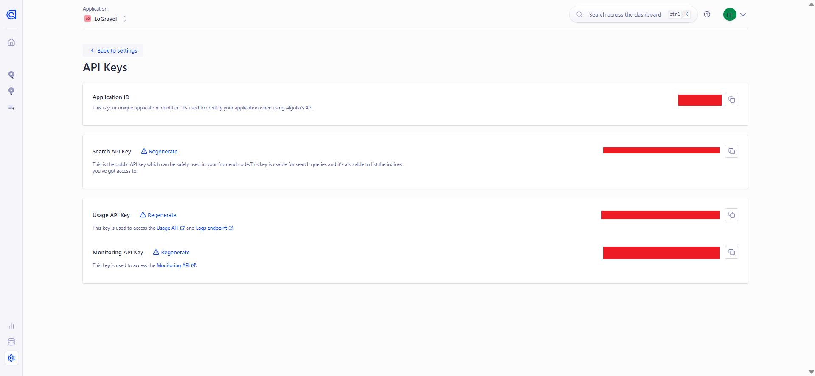Click the ctrl K shortcut hint
The height and width of the screenshot is (376, 815).
tap(680, 14)
